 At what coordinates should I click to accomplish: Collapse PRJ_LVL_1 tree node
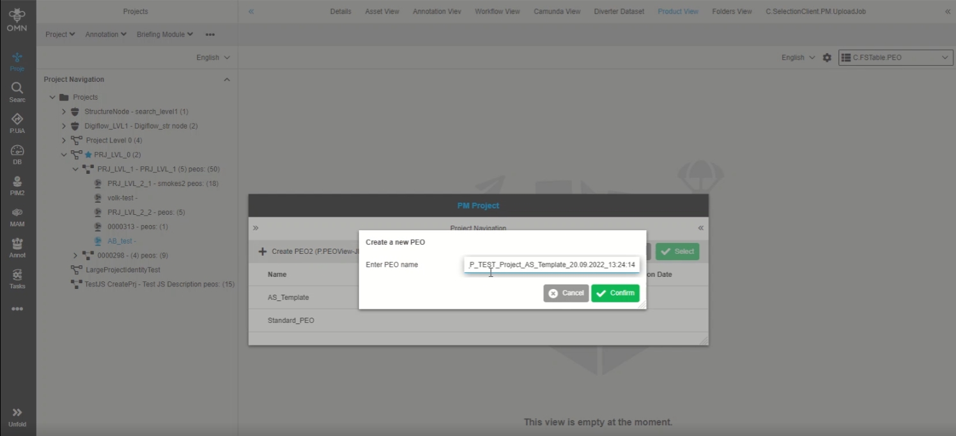75,169
